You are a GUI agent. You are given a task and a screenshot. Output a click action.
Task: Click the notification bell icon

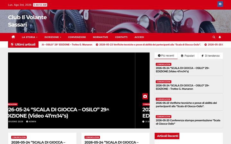click(220, 37)
